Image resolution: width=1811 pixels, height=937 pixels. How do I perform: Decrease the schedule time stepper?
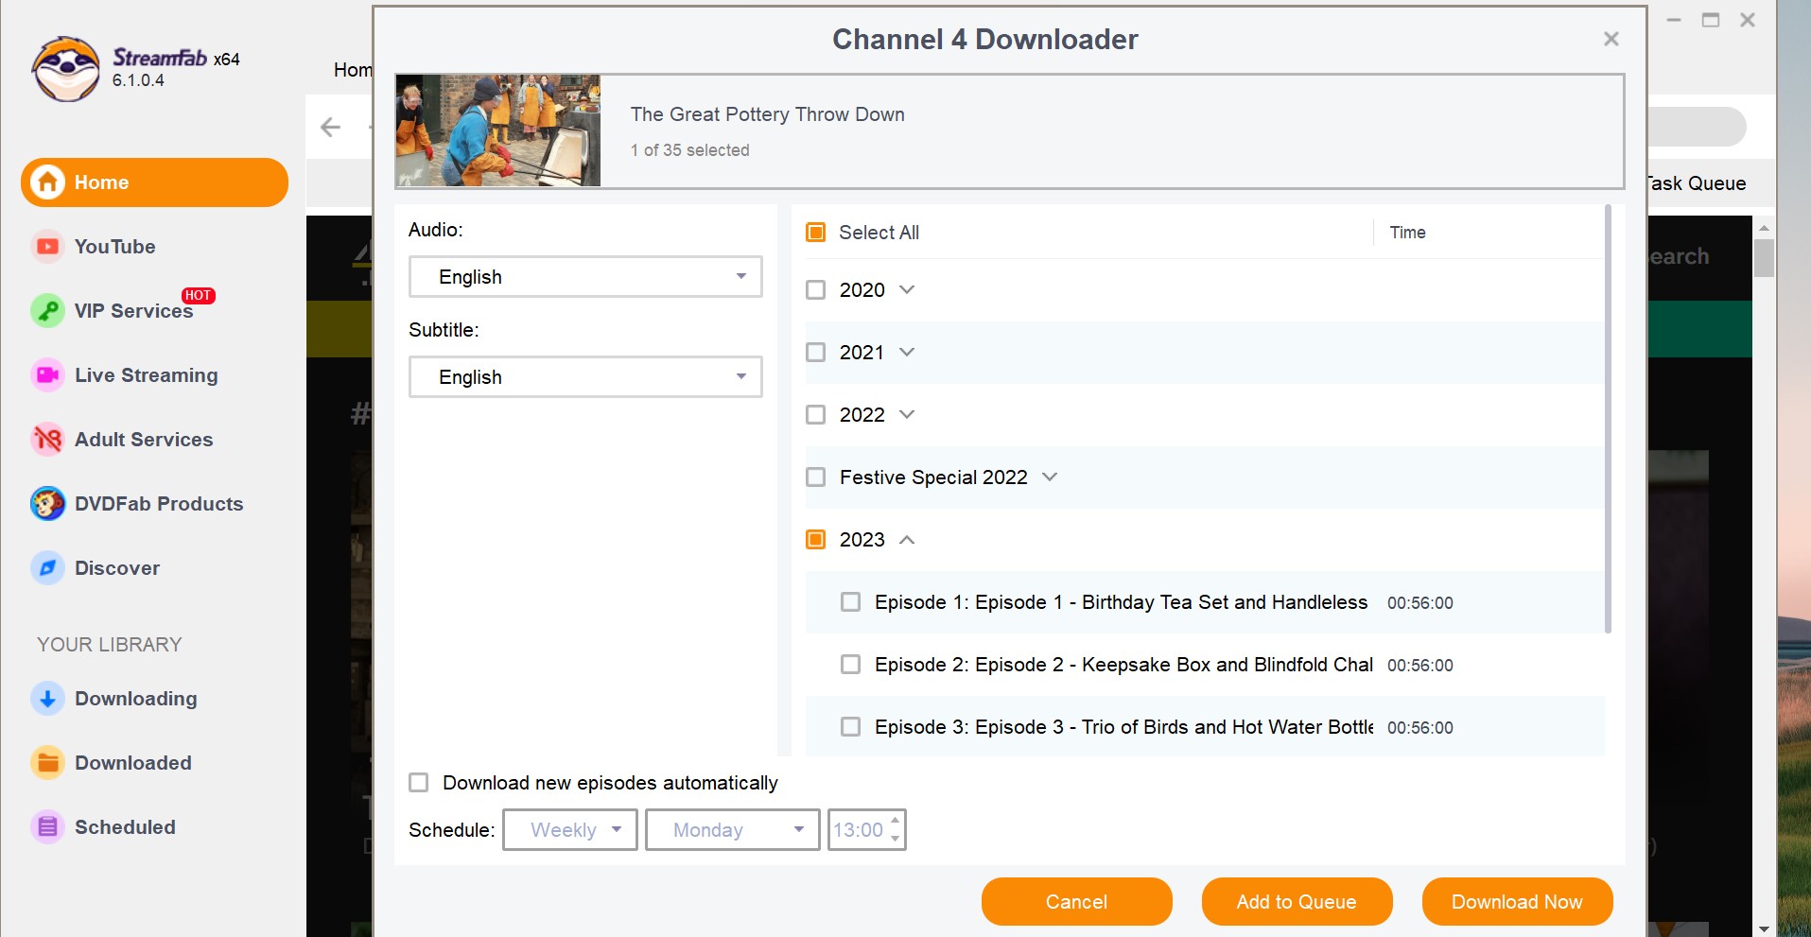click(896, 839)
